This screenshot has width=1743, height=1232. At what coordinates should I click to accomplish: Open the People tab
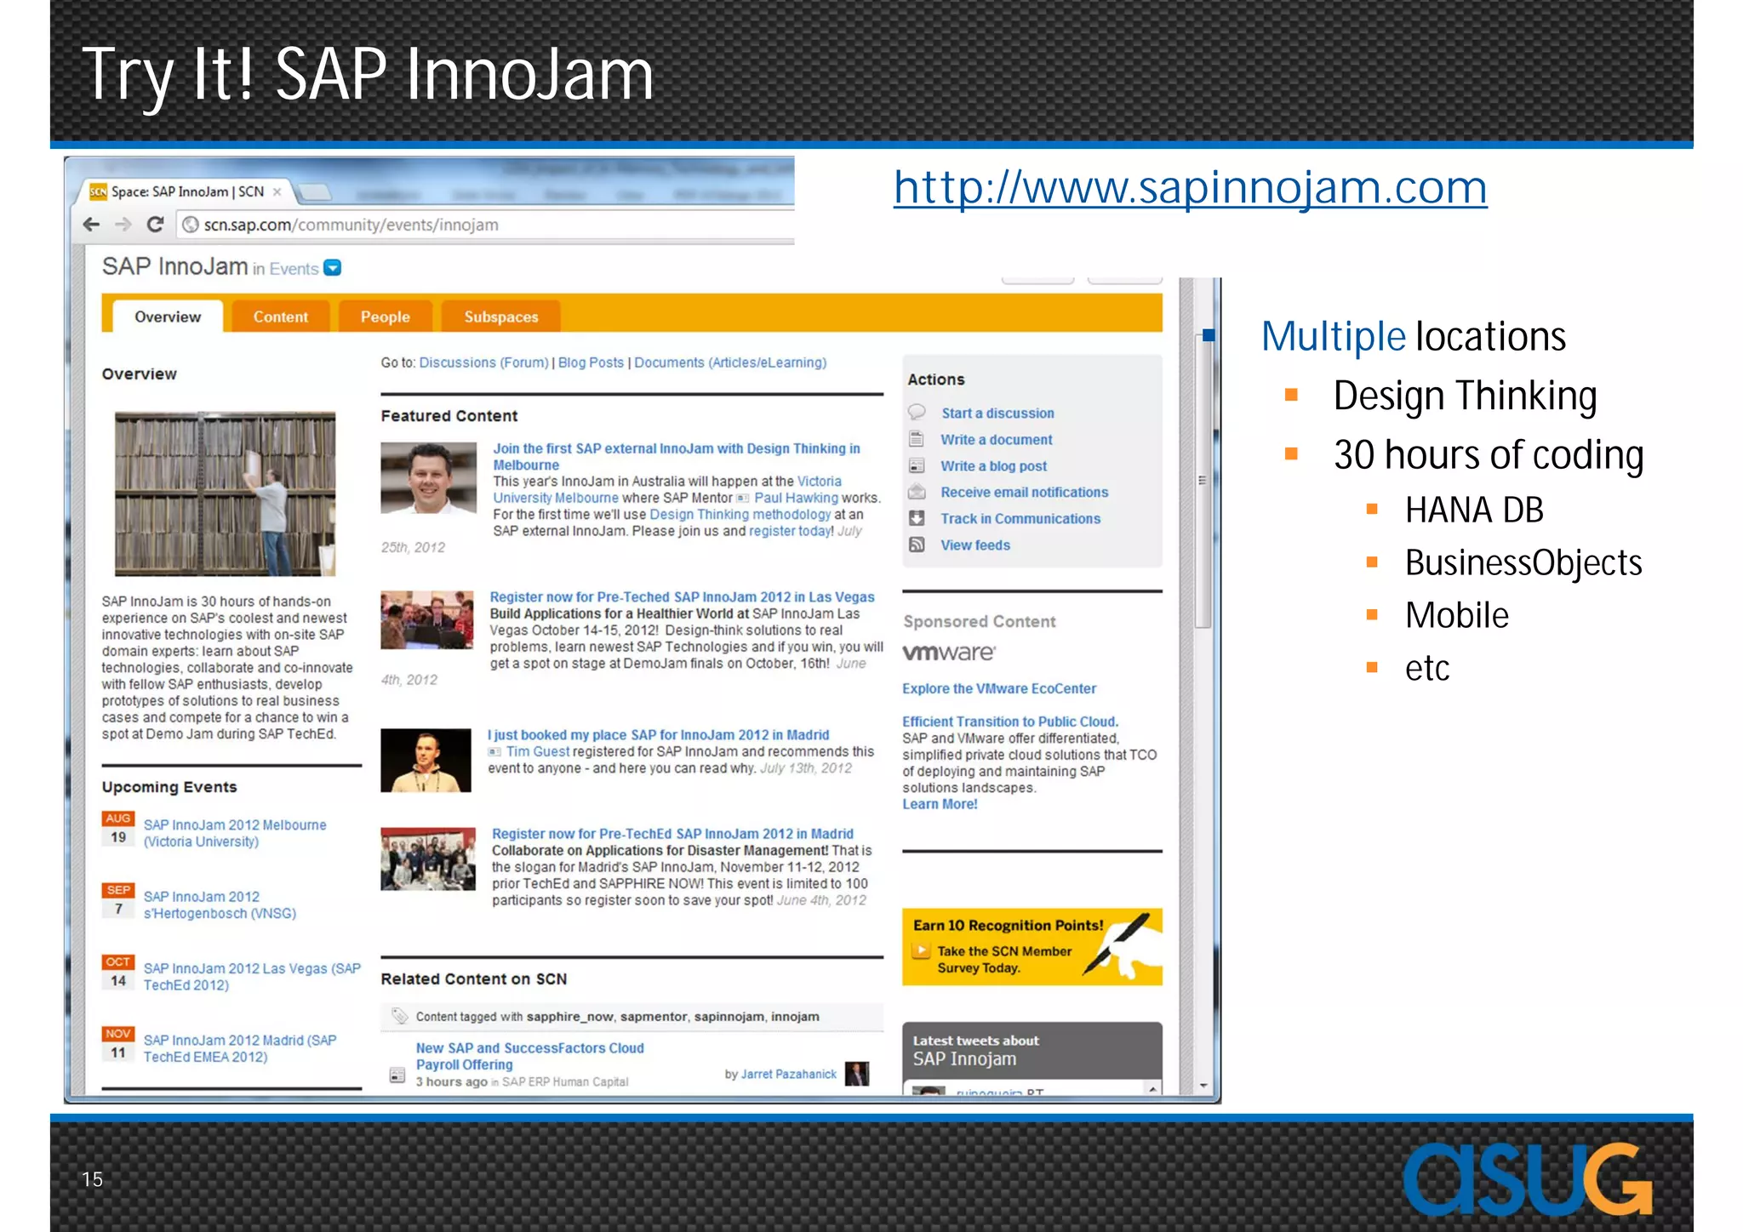pyautogui.click(x=385, y=317)
